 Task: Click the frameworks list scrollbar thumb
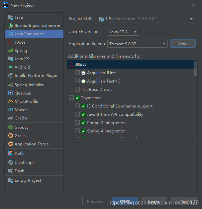(195, 68)
